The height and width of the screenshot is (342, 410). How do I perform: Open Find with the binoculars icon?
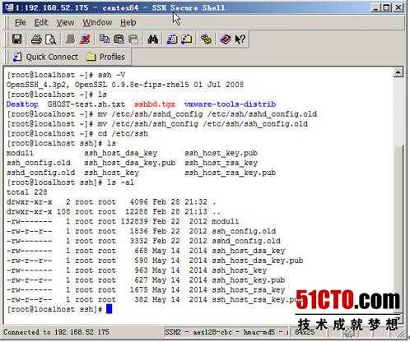click(x=152, y=39)
